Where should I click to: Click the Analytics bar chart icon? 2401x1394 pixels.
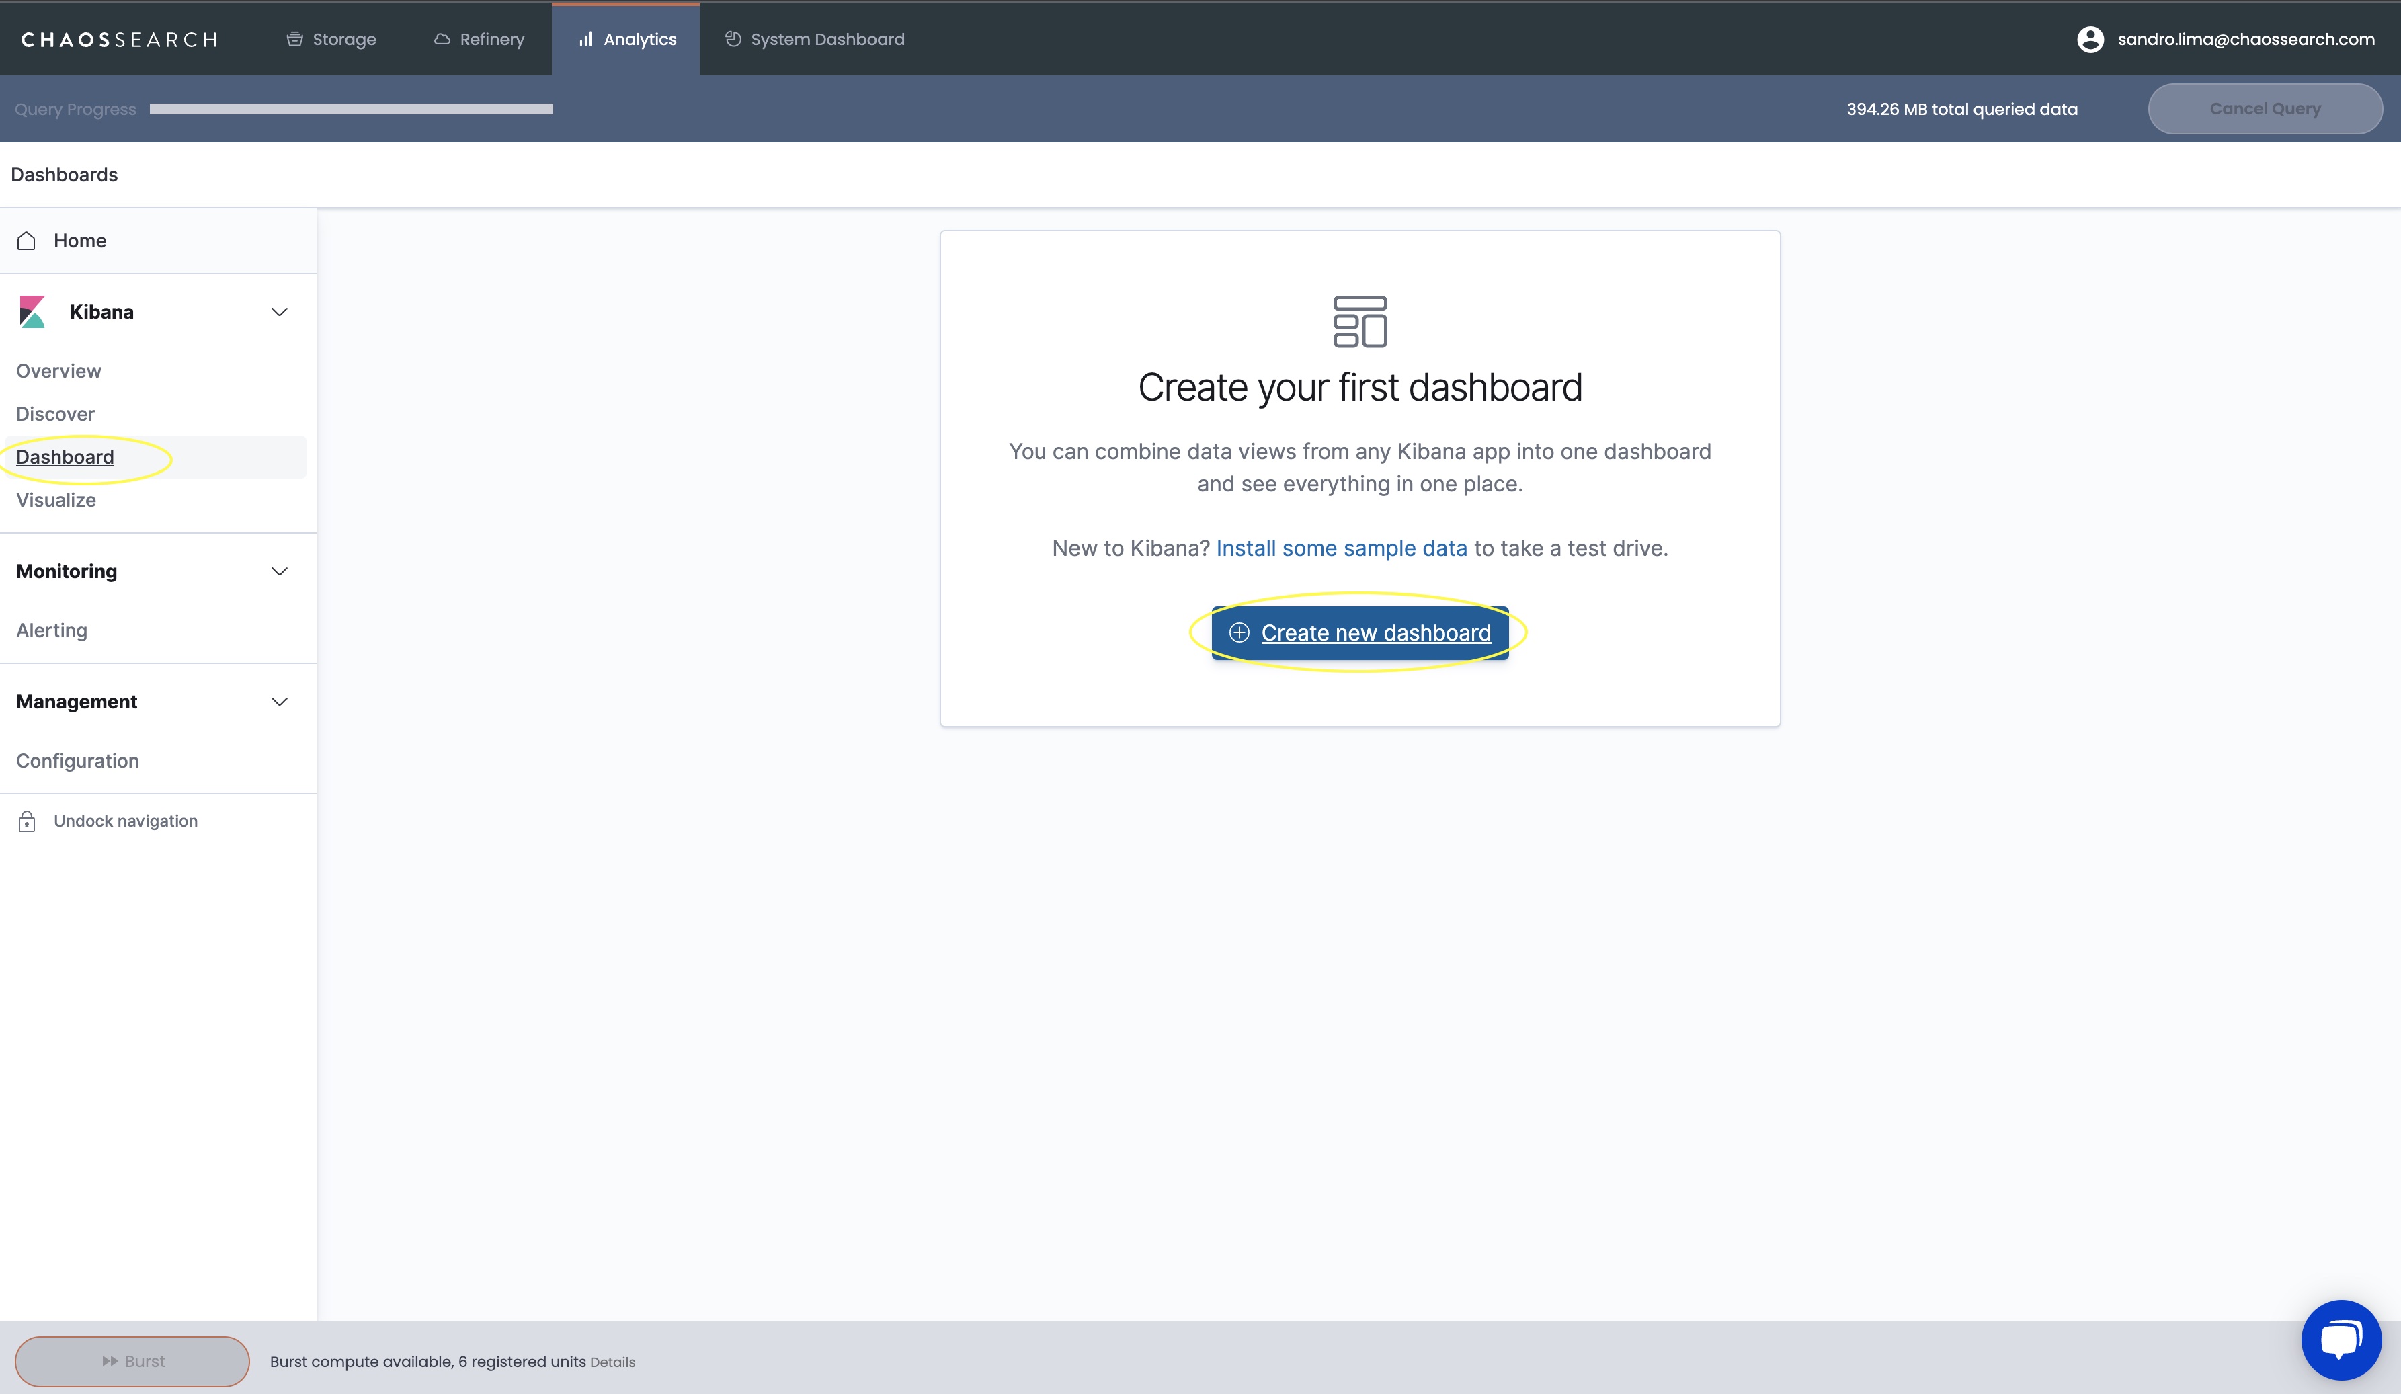point(585,39)
